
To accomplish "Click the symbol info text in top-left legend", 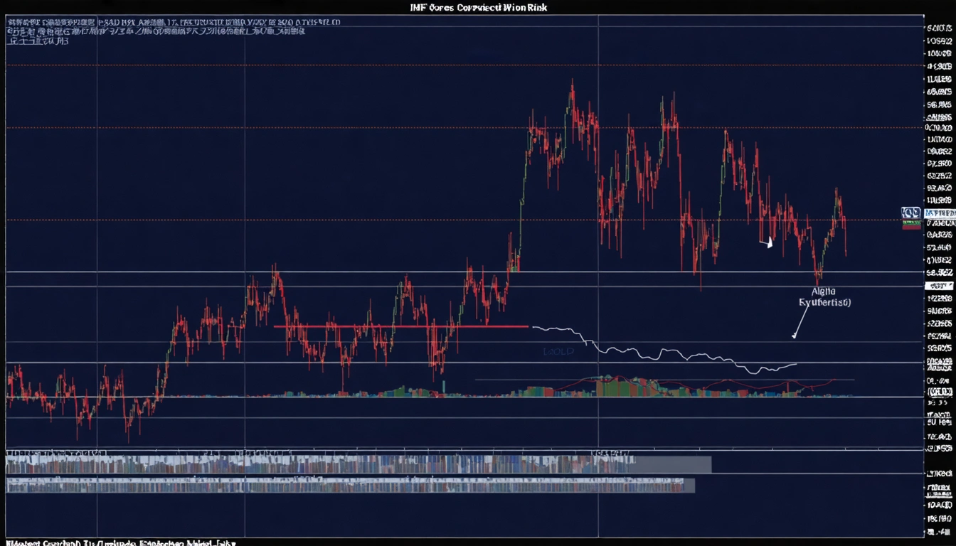I will point(174,22).
